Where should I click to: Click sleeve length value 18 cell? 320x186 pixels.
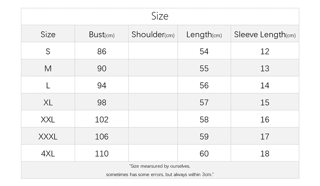[265, 153]
